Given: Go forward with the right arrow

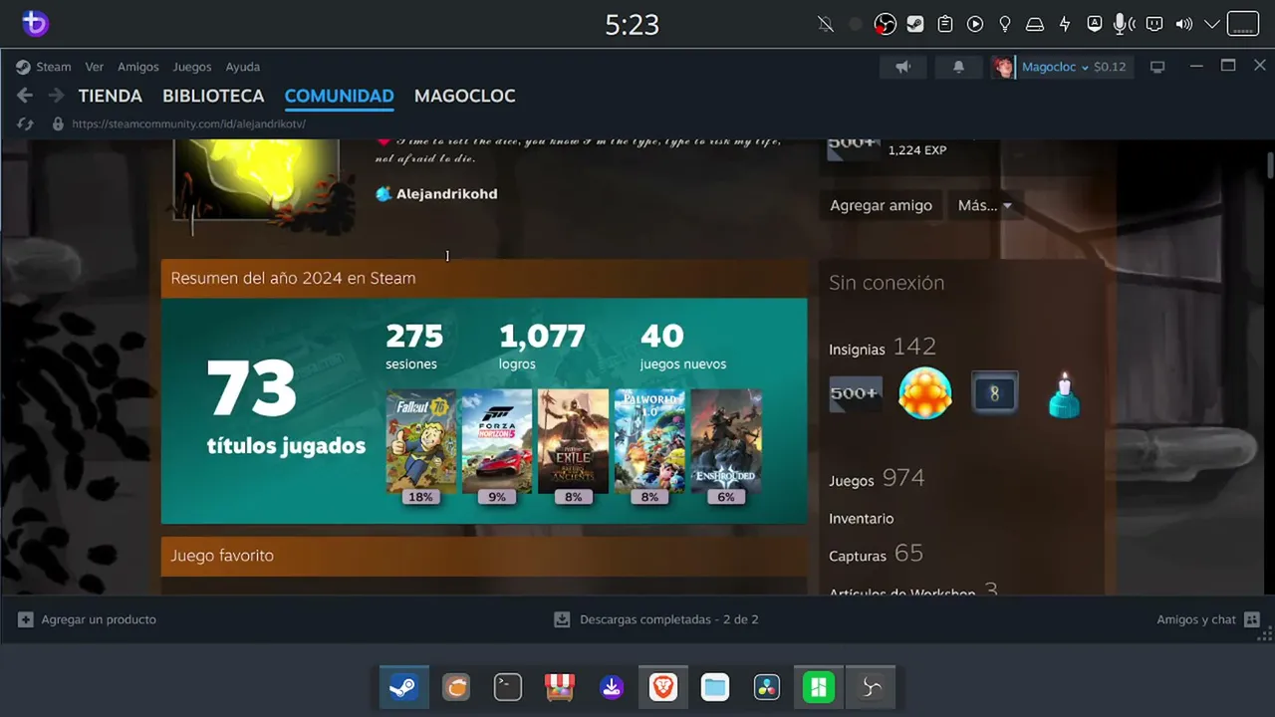Looking at the screenshot, I should pyautogui.click(x=56, y=96).
